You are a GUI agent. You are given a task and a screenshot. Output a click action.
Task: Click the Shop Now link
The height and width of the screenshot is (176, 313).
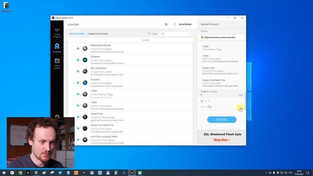pos(222,140)
